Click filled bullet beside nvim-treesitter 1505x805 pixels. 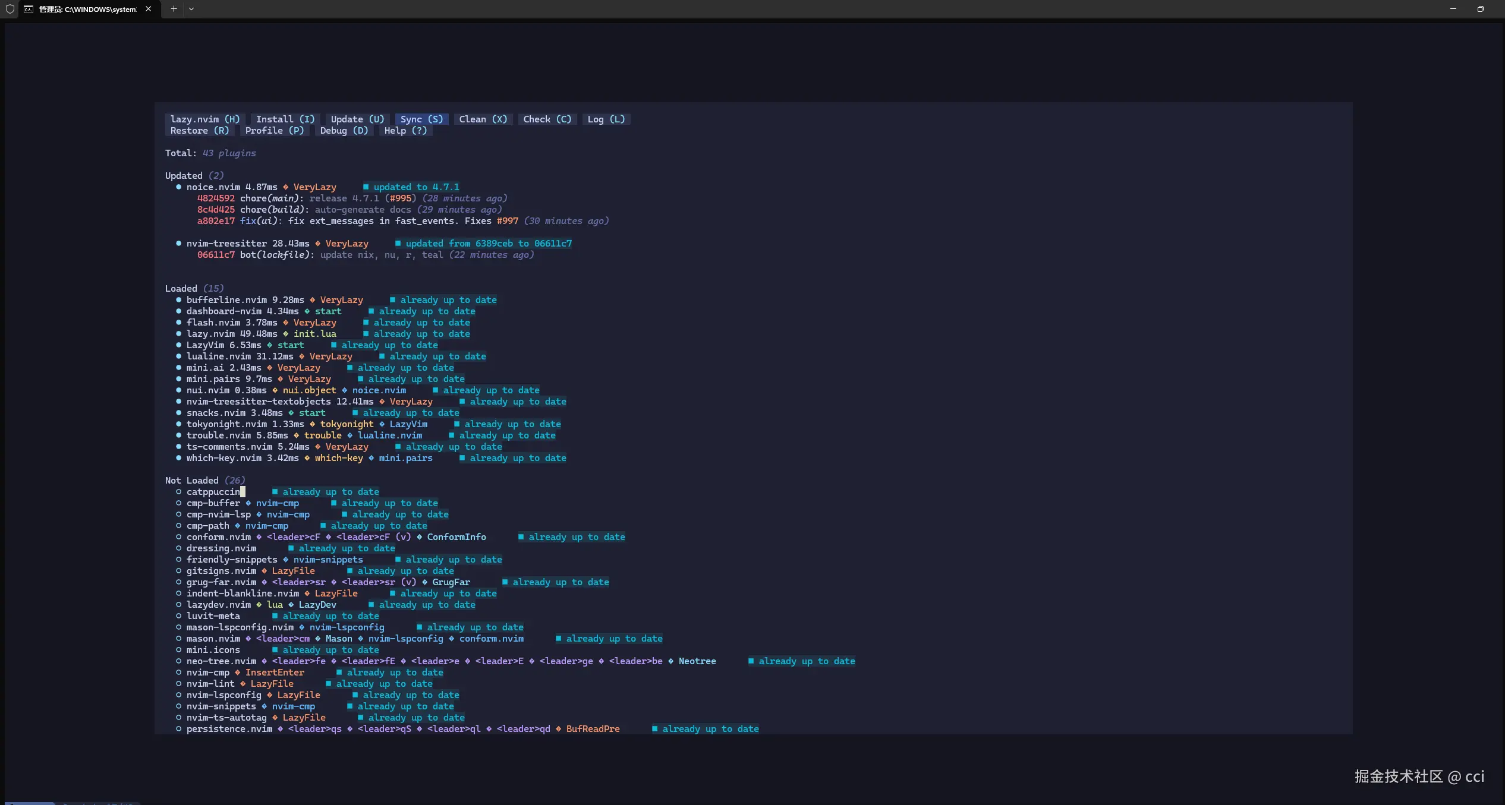pos(178,244)
